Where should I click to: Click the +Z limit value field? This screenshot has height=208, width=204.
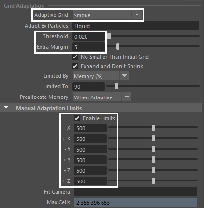pos(90,181)
